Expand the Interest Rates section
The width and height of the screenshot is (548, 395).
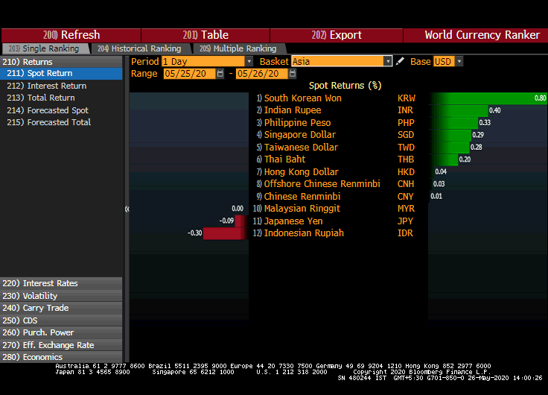(x=60, y=283)
